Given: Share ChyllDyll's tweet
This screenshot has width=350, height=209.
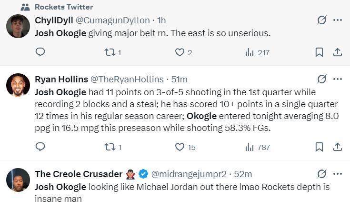Looking at the screenshot, I should [x=337, y=52].
